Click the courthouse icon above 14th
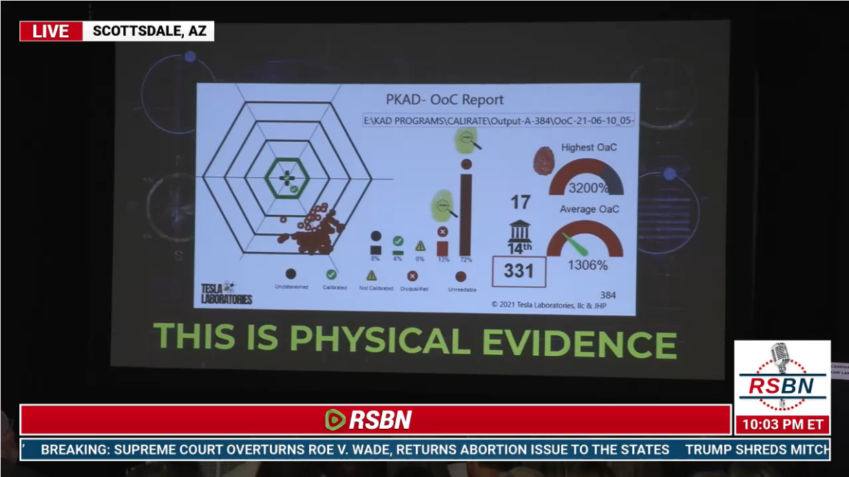 (x=520, y=231)
